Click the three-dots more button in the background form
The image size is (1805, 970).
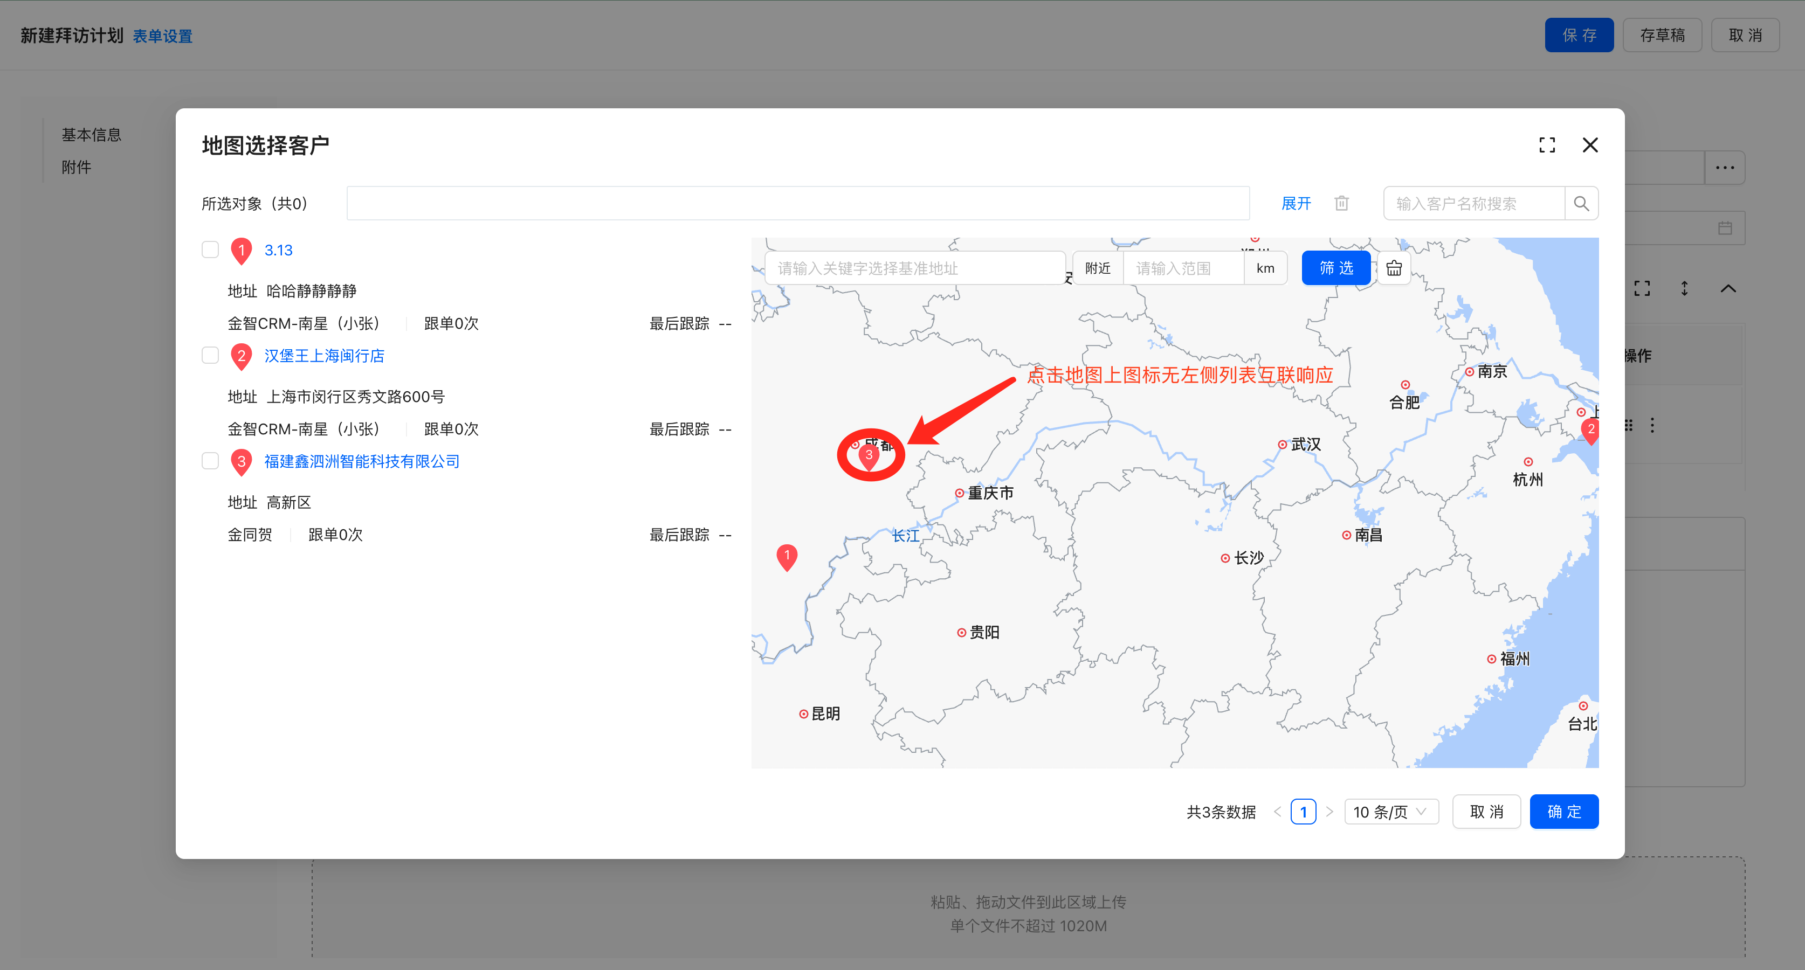[x=1725, y=168]
